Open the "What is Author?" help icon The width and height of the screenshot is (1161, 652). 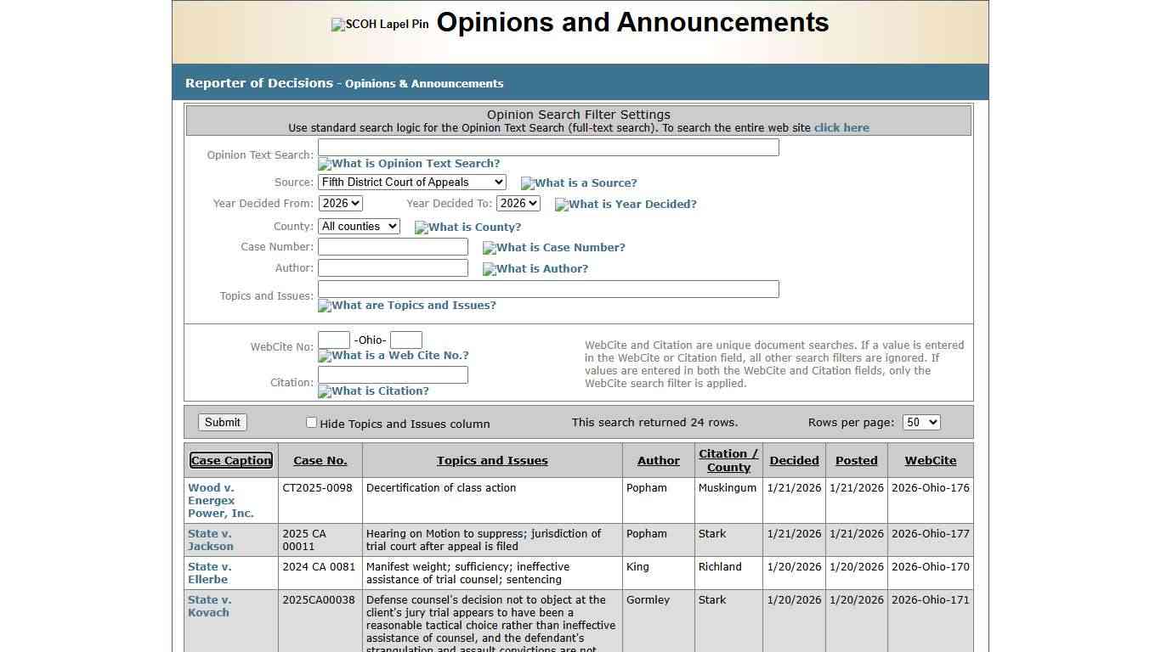coord(535,268)
